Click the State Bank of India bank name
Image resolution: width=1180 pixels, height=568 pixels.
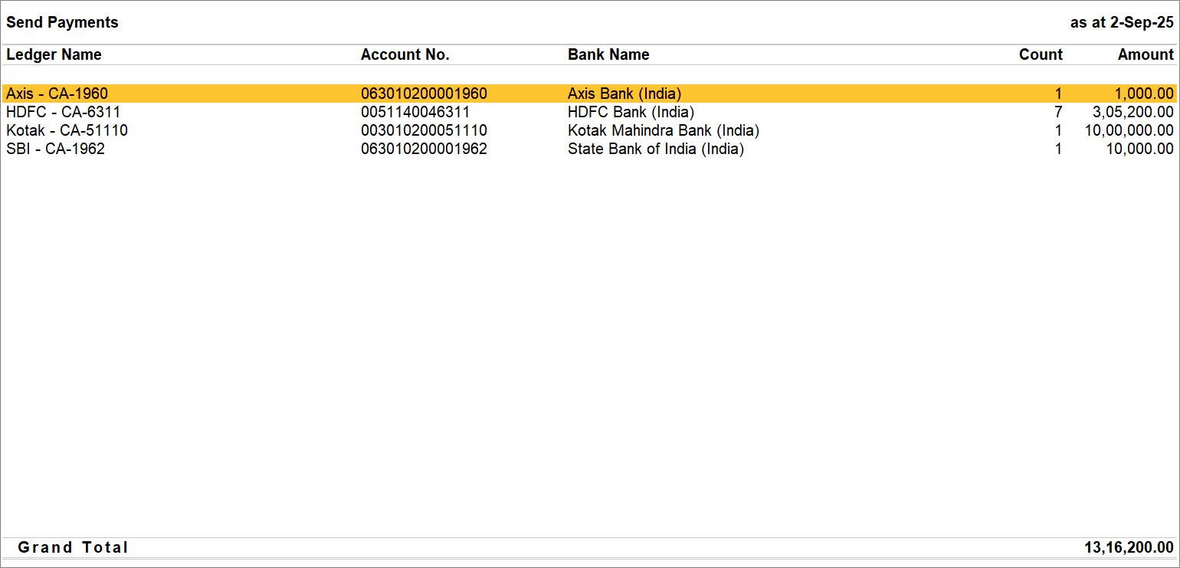click(x=655, y=149)
